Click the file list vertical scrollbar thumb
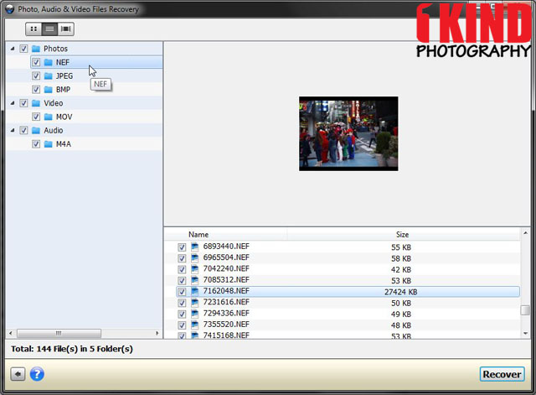This screenshot has height=395, width=536. [525, 310]
